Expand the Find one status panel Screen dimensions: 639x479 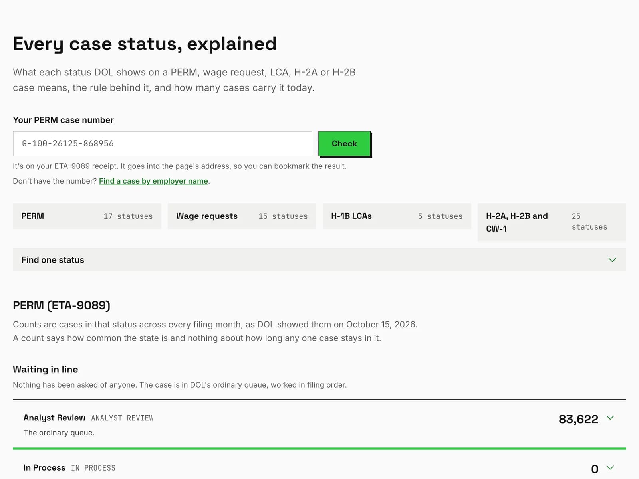tap(319, 260)
